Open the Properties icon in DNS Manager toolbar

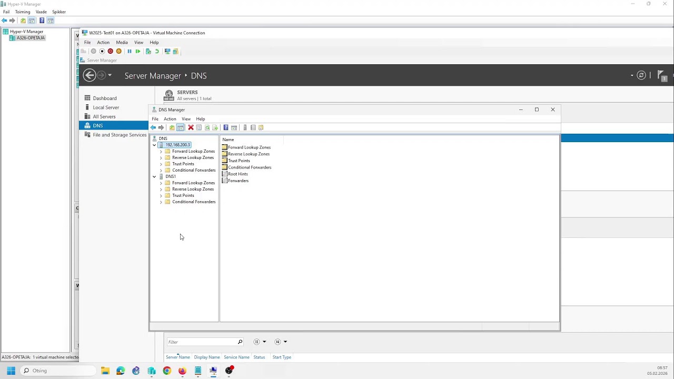199,127
